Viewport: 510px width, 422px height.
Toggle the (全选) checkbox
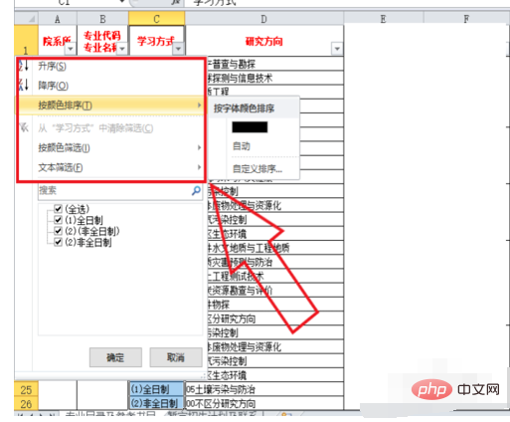coord(58,209)
